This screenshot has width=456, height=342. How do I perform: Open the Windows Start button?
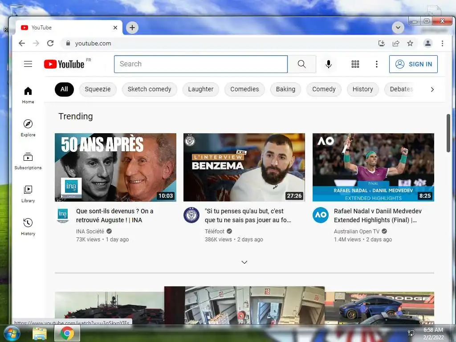tap(12, 333)
